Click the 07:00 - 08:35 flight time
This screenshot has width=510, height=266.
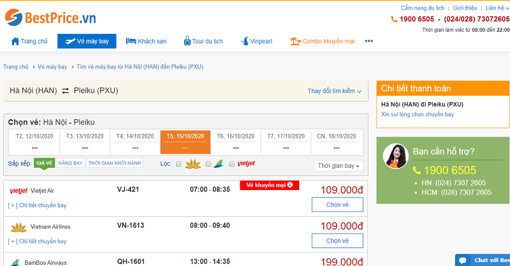pos(210,189)
